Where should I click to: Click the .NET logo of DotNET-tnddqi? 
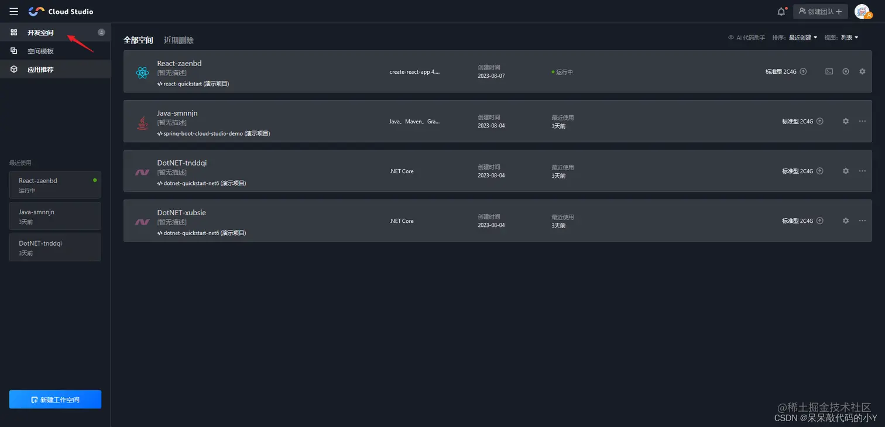point(142,173)
